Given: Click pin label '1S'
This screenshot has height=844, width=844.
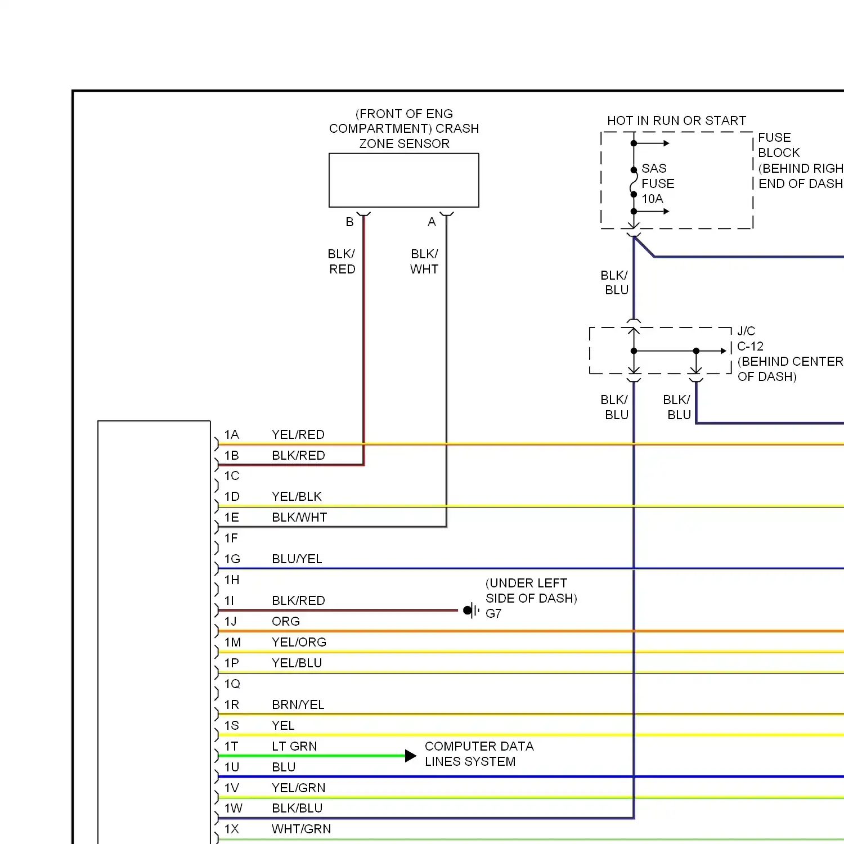Looking at the screenshot, I should 232,726.
